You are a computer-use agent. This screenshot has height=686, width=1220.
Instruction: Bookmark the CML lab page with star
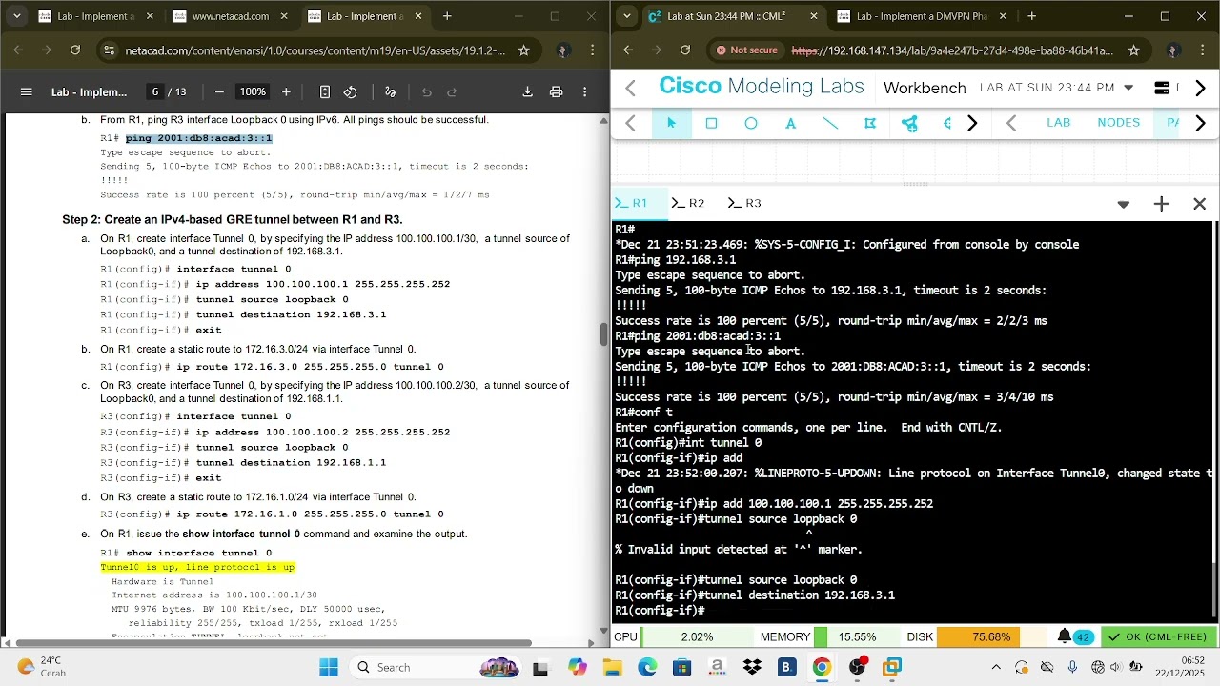click(1133, 50)
